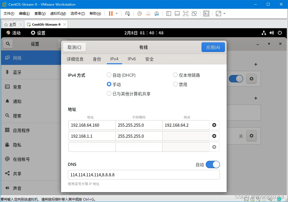The height and width of the screenshot is (202, 288).
Task: Disable the automatic DNS toggle
Action: (213, 164)
